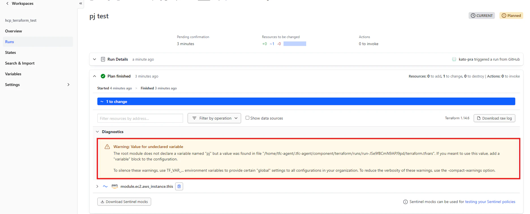Collapse the Diagnostics section

coord(97,132)
